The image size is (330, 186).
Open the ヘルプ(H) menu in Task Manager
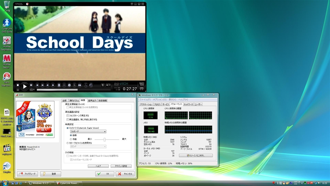click(x=183, y=99)
